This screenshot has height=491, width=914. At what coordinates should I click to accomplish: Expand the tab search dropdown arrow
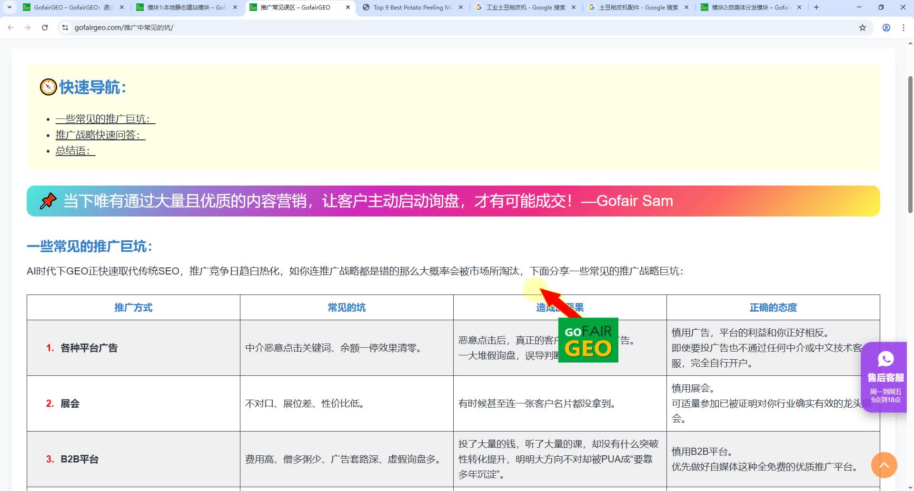point(9,7)
